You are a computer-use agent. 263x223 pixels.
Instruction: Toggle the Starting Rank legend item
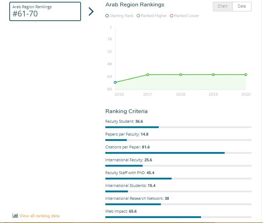[x=120, y=16]
